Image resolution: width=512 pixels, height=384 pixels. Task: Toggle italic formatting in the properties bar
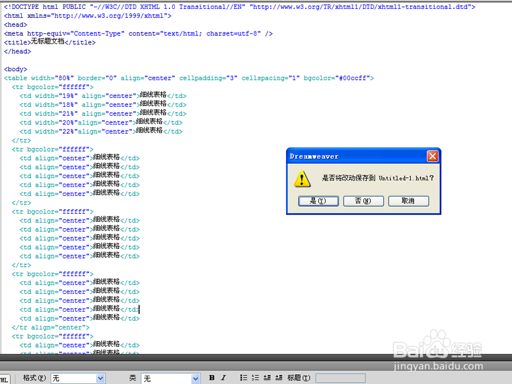223,378
